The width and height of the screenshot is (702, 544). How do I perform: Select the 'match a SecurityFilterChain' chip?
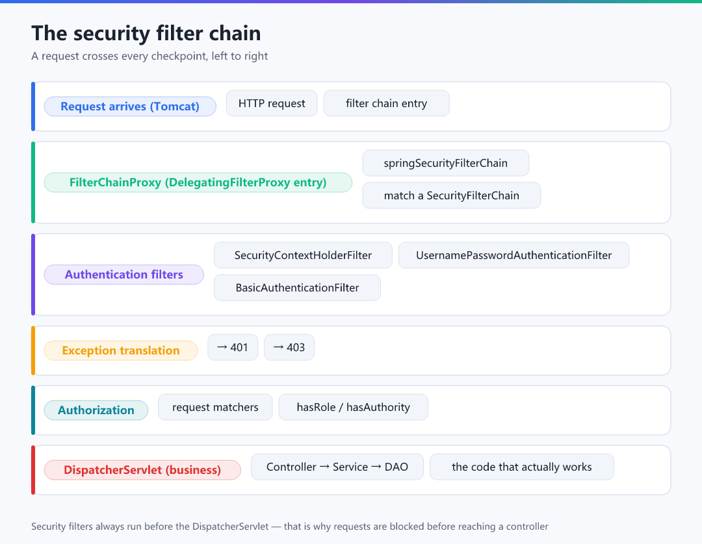[451, 195]
